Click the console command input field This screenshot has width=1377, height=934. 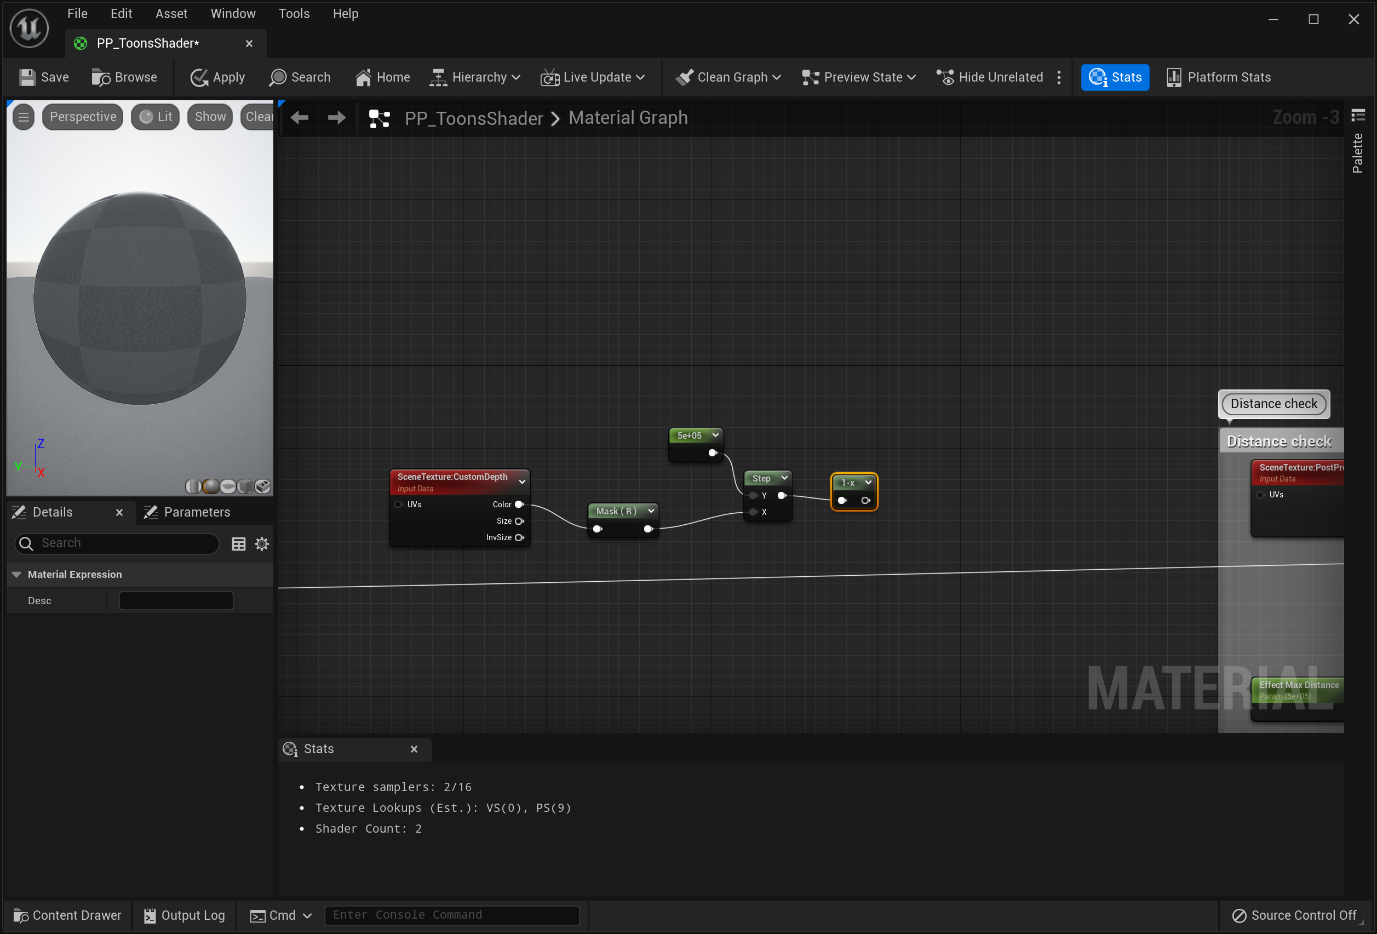click(x=451, y=915)
